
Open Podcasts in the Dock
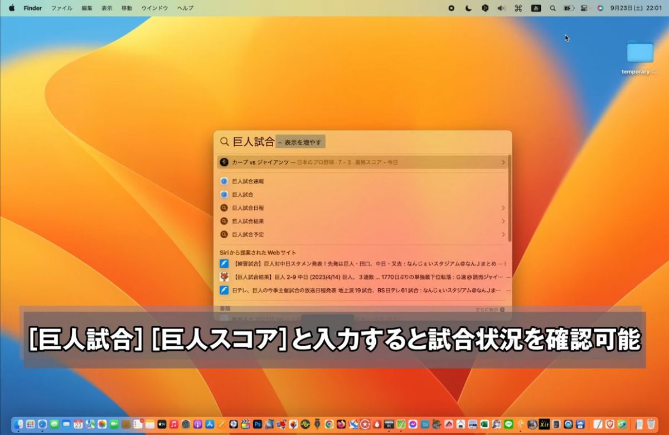[198, 424]
